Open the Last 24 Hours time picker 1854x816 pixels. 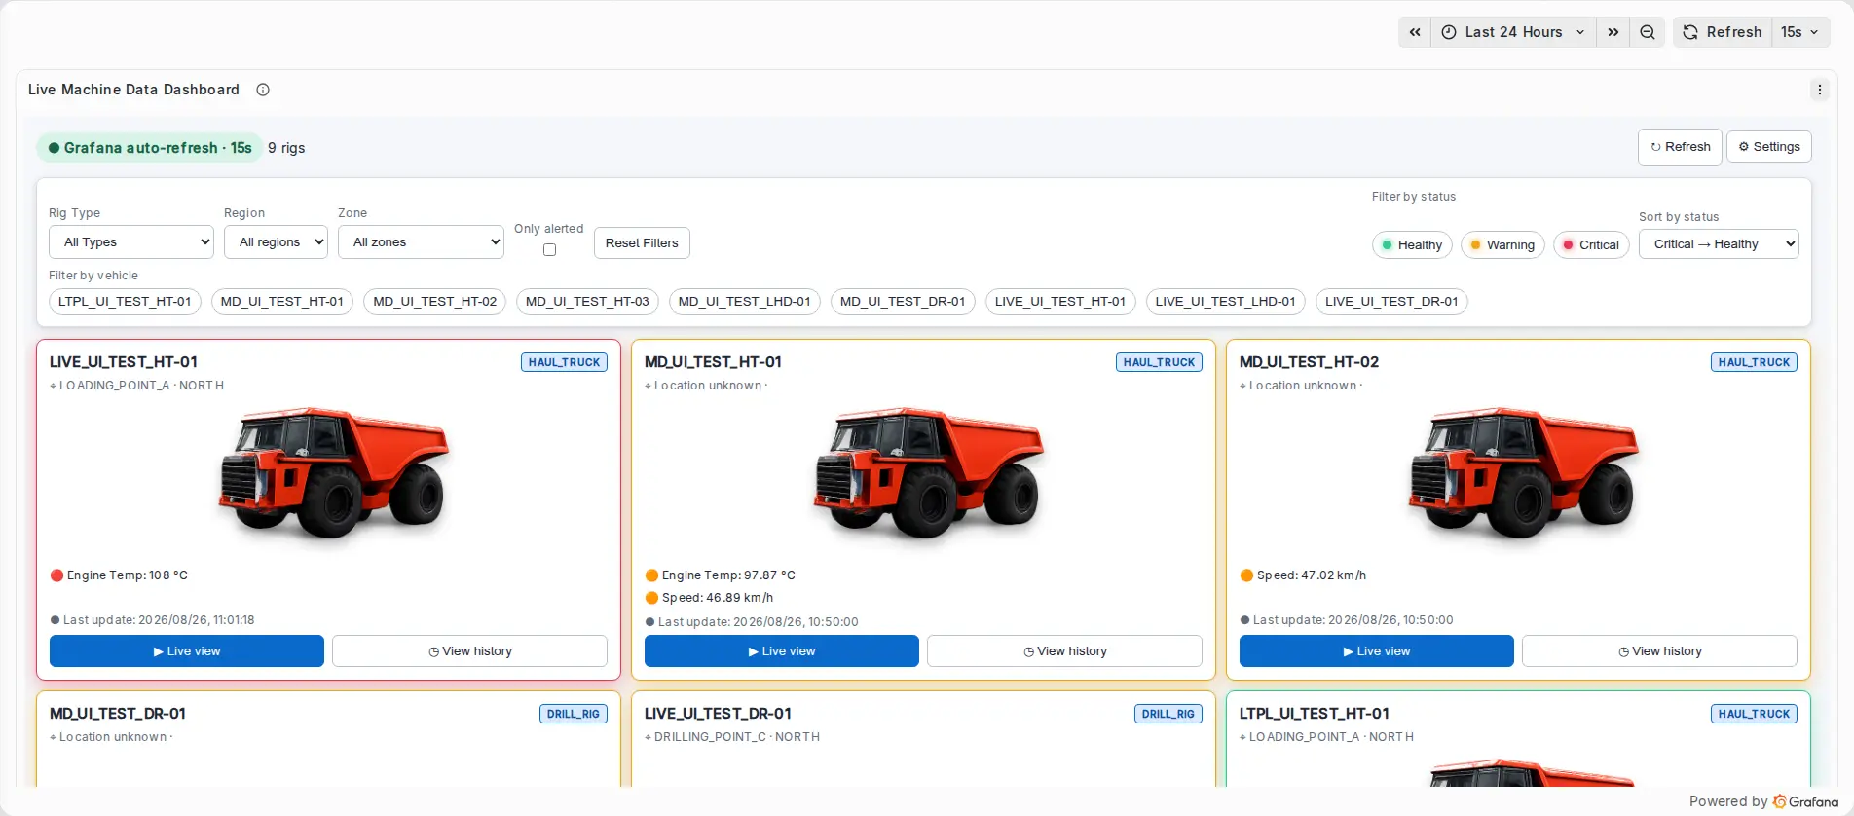1513,32
